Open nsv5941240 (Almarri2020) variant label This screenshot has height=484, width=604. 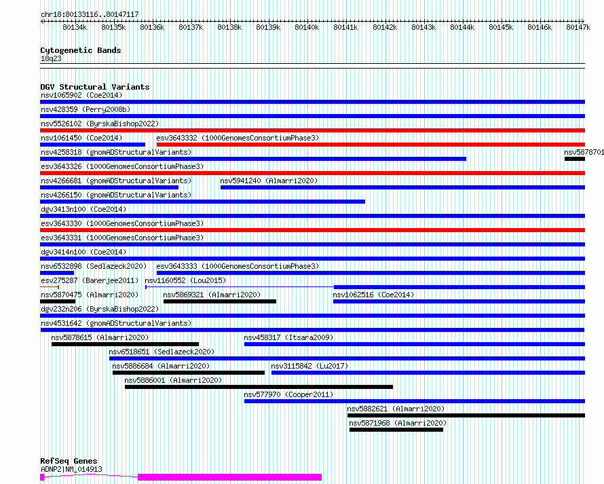[269, 181]
